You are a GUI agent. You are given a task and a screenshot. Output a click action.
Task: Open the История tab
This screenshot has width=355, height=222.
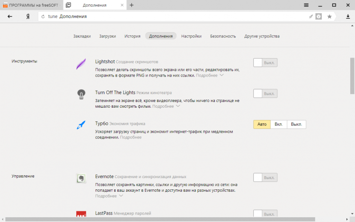(133, 36)
